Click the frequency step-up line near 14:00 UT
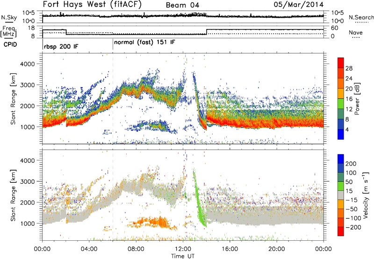Screen dimensions: 374x259 pyautogui.click(x=207, y=32)
